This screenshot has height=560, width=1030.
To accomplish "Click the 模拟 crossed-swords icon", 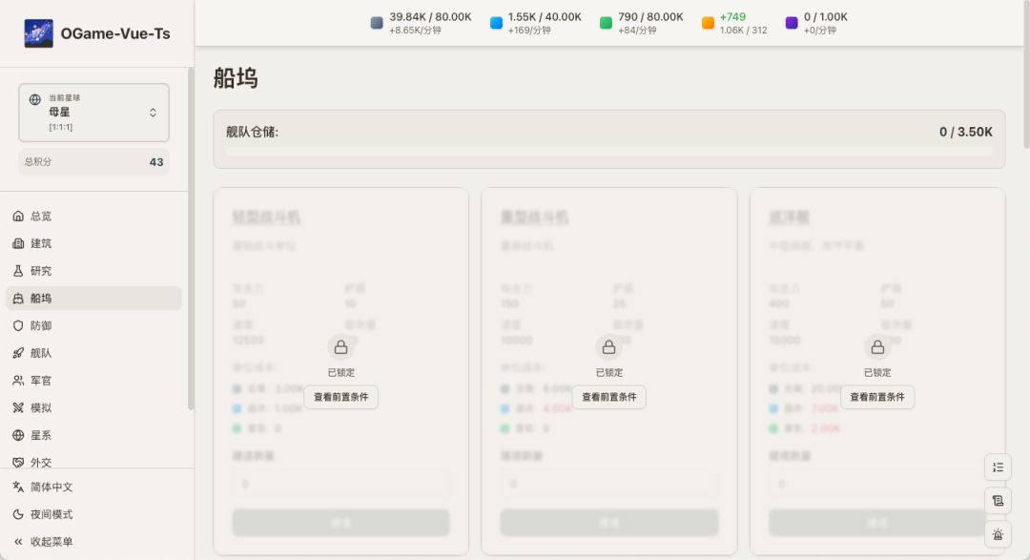I will tap(18, 407).
